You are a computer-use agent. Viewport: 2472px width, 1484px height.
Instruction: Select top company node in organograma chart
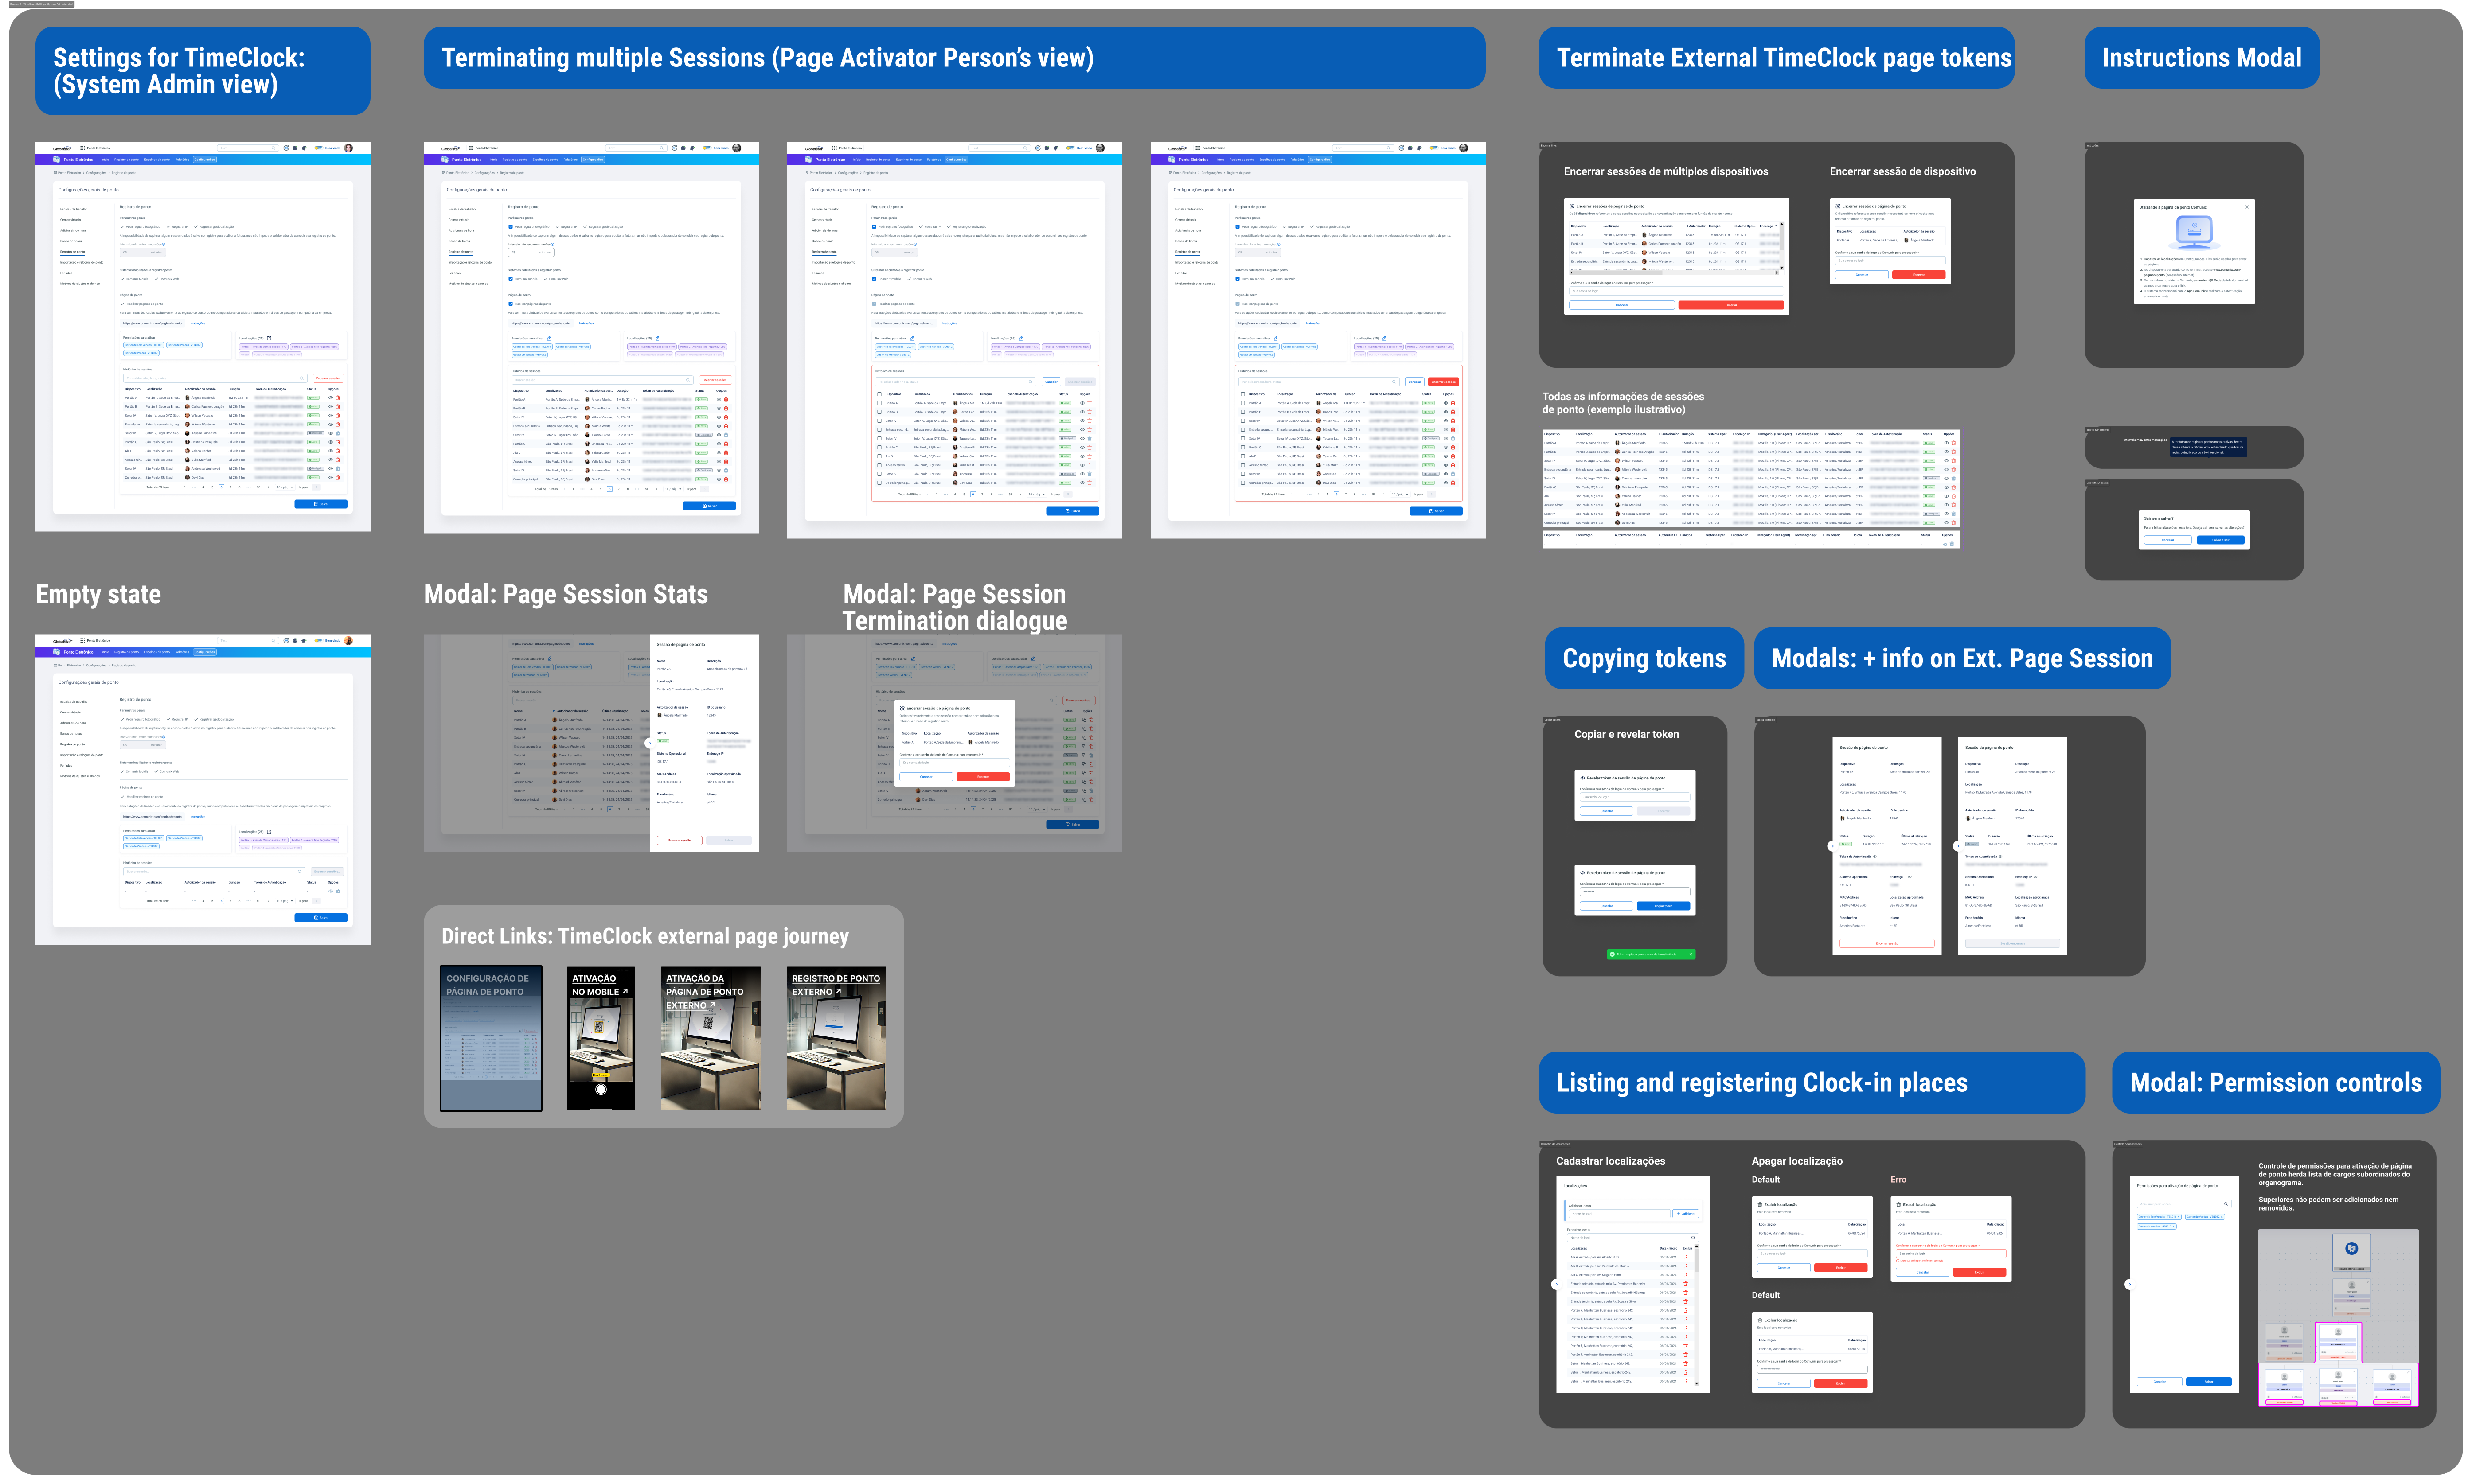2352,1253
